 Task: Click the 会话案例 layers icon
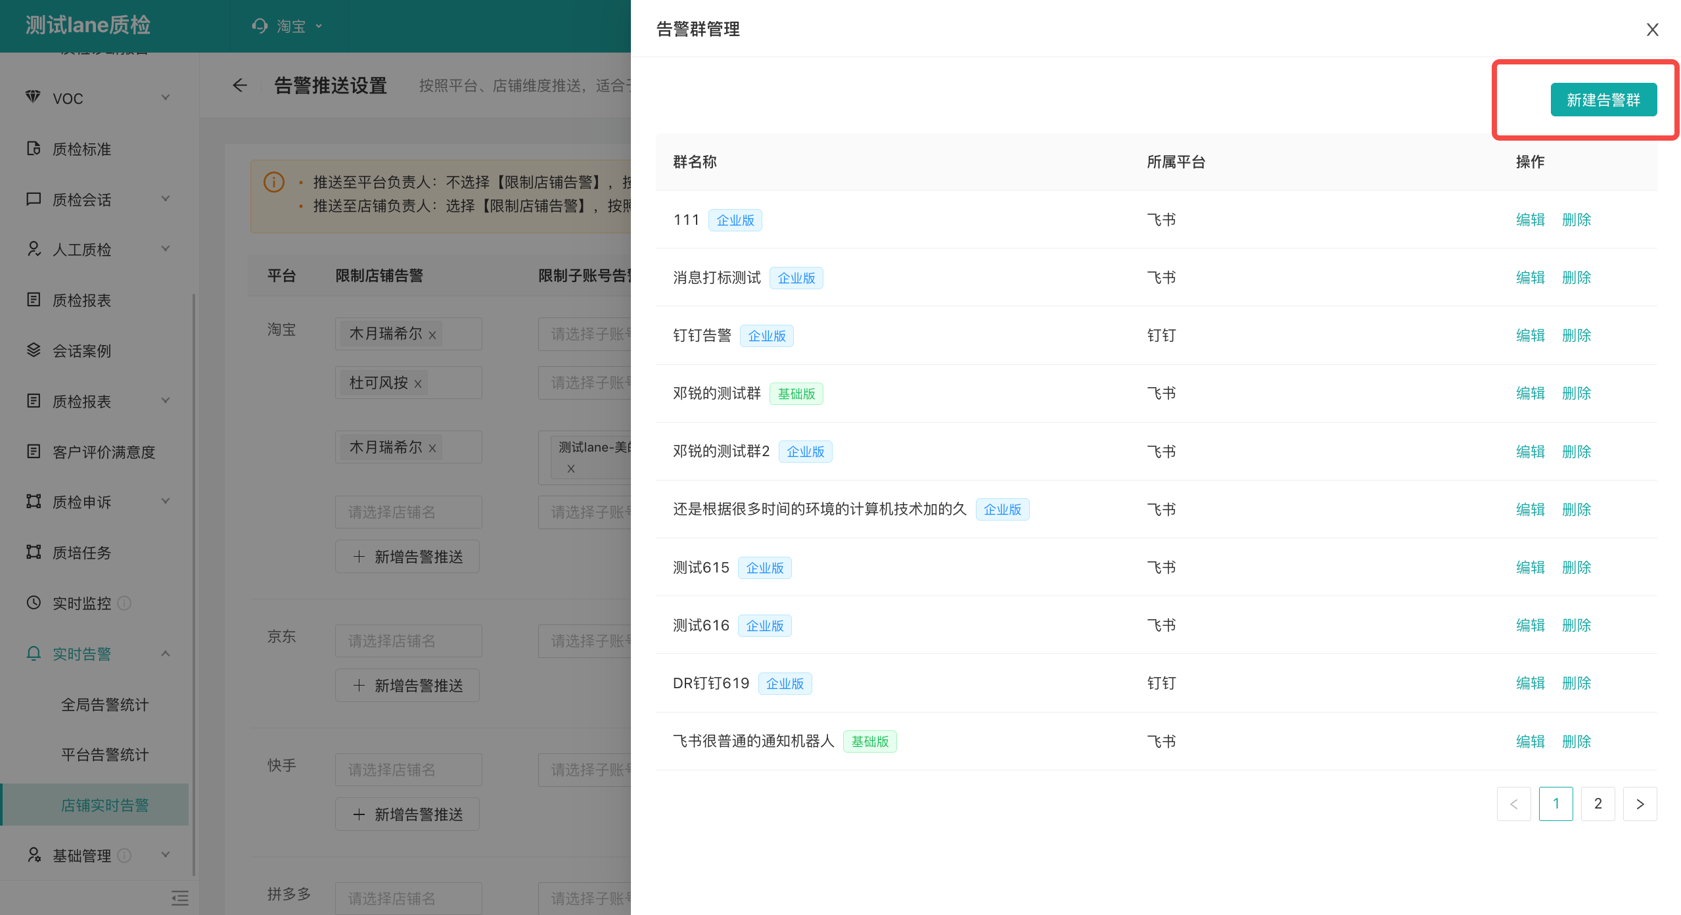33,350
